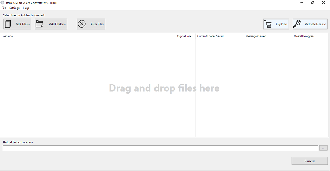Start conversion with the Convert button
The image size is (330, 171).
(x=310, y=161)
